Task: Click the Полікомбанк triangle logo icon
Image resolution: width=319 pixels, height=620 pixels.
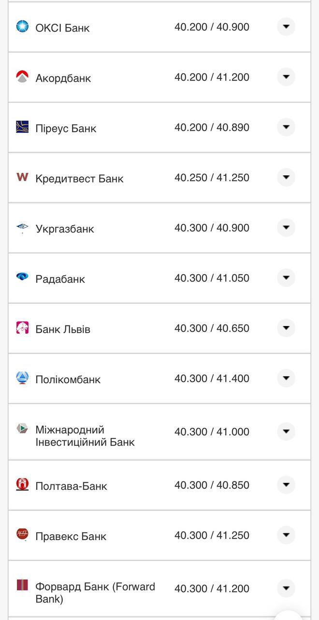Action: pos(21,379)
